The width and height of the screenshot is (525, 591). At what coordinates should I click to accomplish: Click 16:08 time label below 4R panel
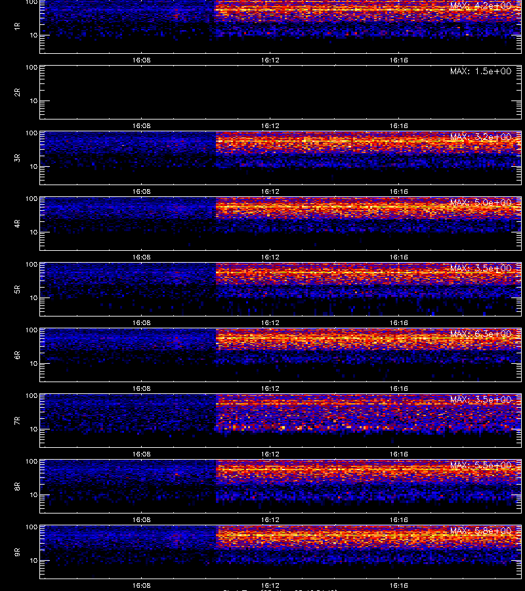click(x=141, y=257)
